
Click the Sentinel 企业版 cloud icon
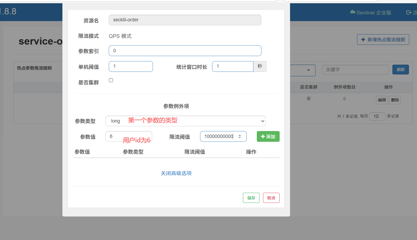click(352, 12)
